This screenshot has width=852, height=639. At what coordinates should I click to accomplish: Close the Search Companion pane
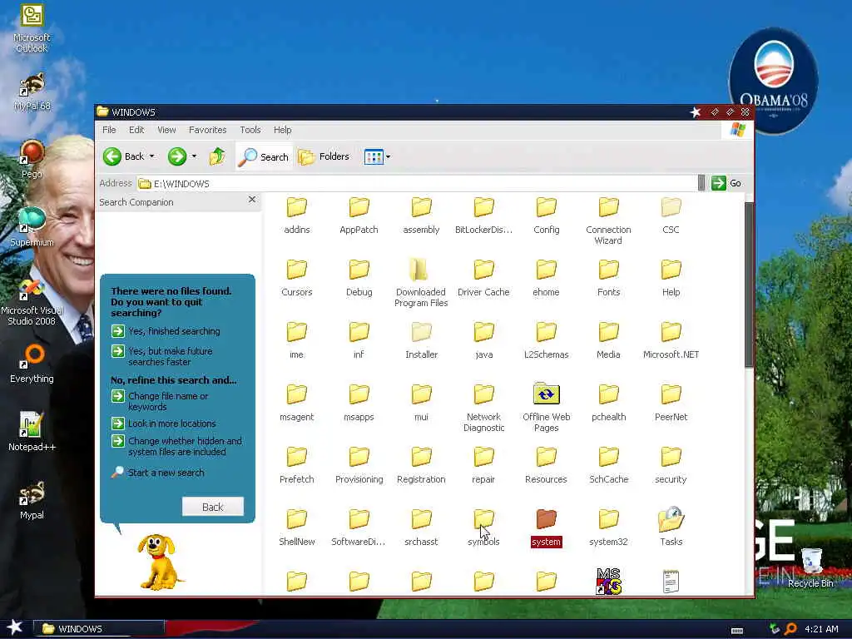[x=251, y=200]
